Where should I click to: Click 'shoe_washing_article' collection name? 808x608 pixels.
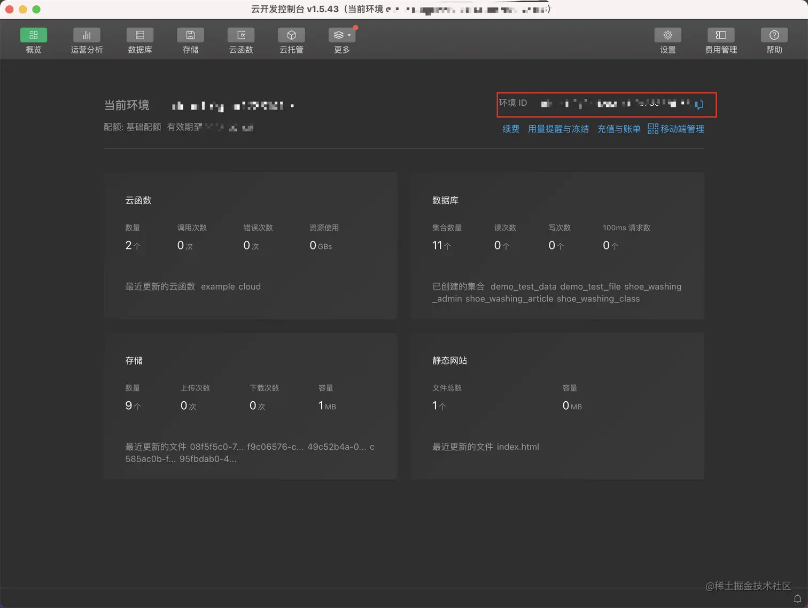click(x=509, y=299)
